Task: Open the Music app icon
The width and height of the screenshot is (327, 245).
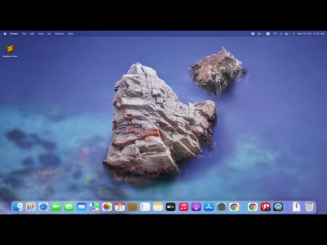Action: coord(183,207)
